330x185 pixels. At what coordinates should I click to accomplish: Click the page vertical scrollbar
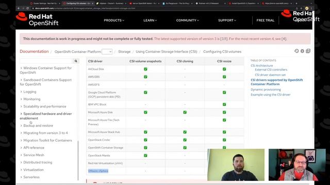pos(313,113)
